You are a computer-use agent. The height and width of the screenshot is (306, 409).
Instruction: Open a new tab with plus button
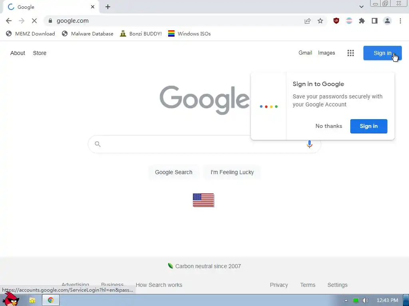pyautogui.click(x=108, y=7)
